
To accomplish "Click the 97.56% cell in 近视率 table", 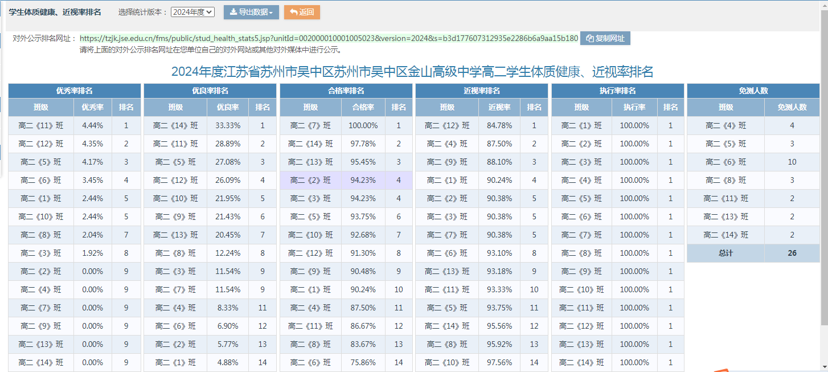I will tap(500, 362).
